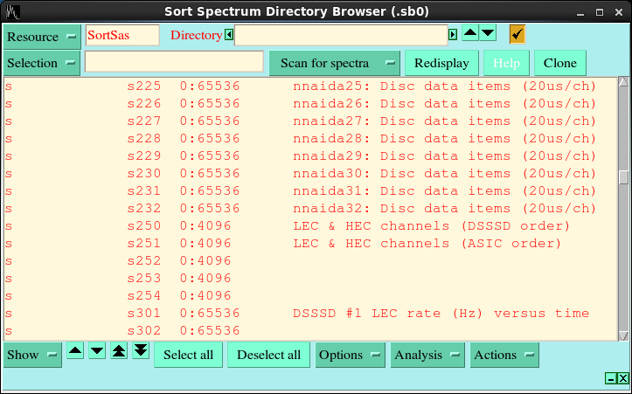Viewport: 632px width, 394px height.
Task: Click the Redisplay button
Action: tap(441, 63)
